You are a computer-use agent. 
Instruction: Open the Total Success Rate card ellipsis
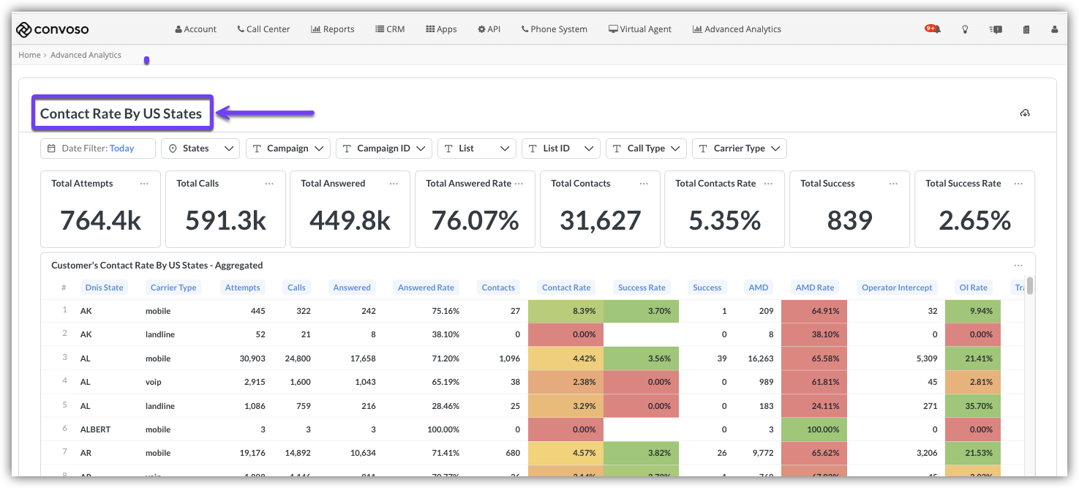coord(1018,184)
